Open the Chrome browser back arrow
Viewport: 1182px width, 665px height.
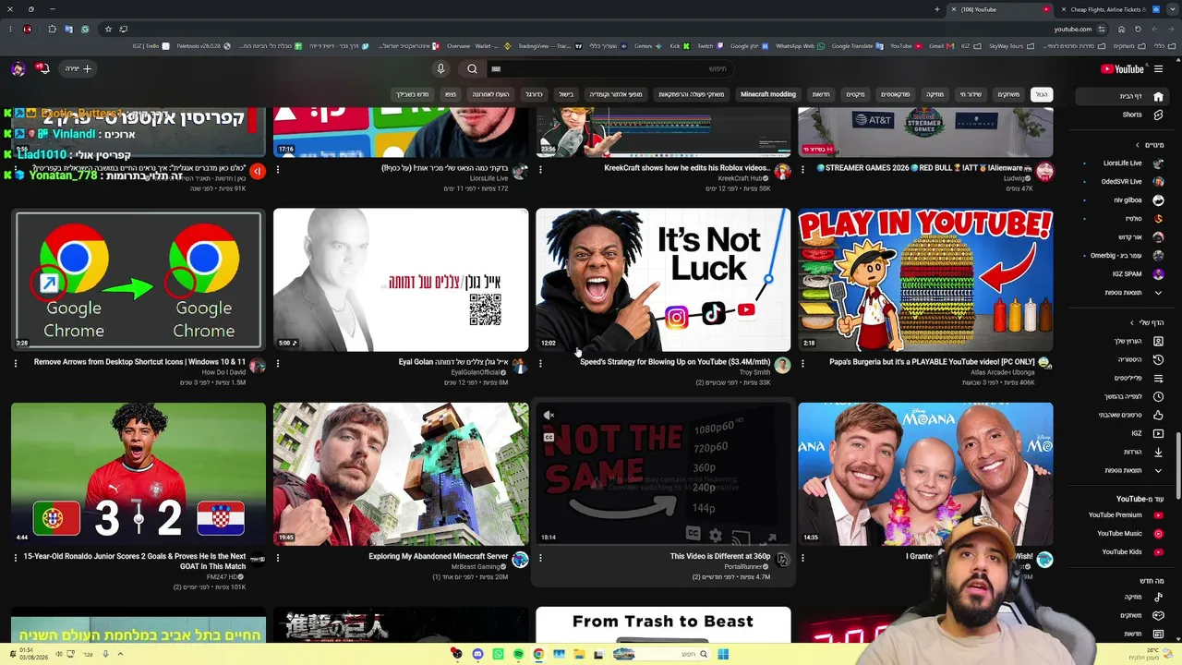(x=1172, y=29)
